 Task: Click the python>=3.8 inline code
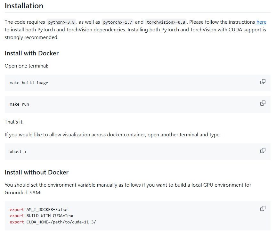coord(61,22)
